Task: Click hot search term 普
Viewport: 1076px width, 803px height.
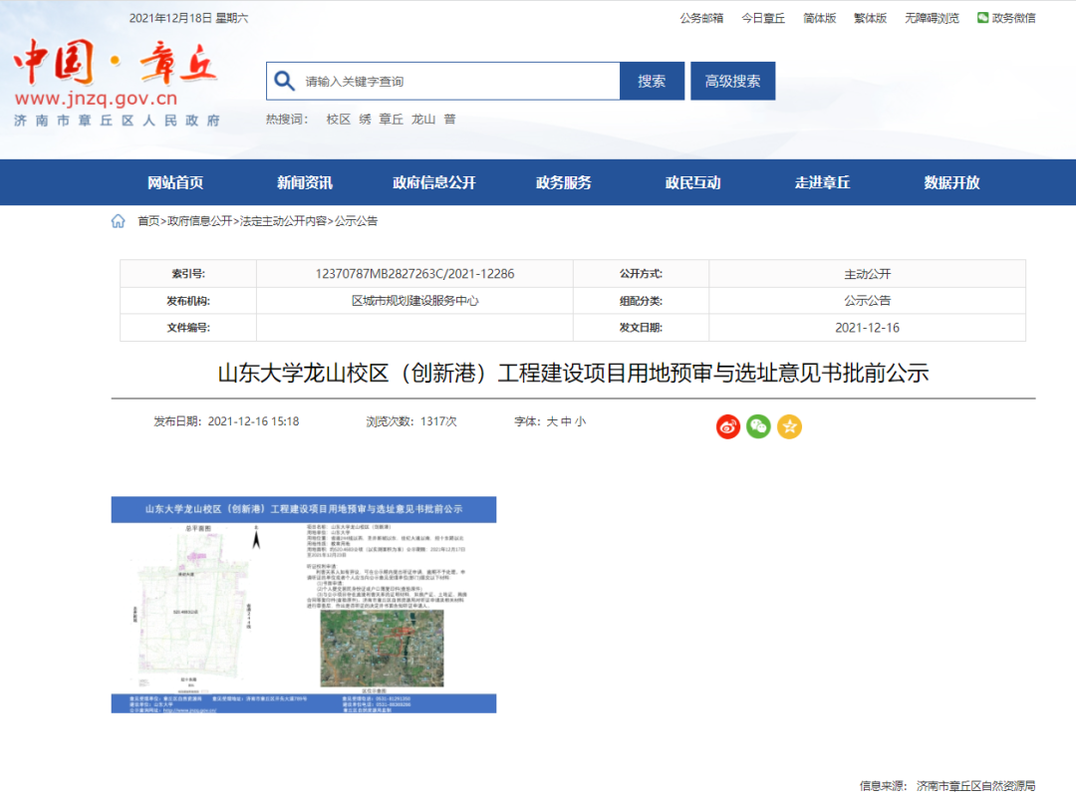Action: click(449, 120)
